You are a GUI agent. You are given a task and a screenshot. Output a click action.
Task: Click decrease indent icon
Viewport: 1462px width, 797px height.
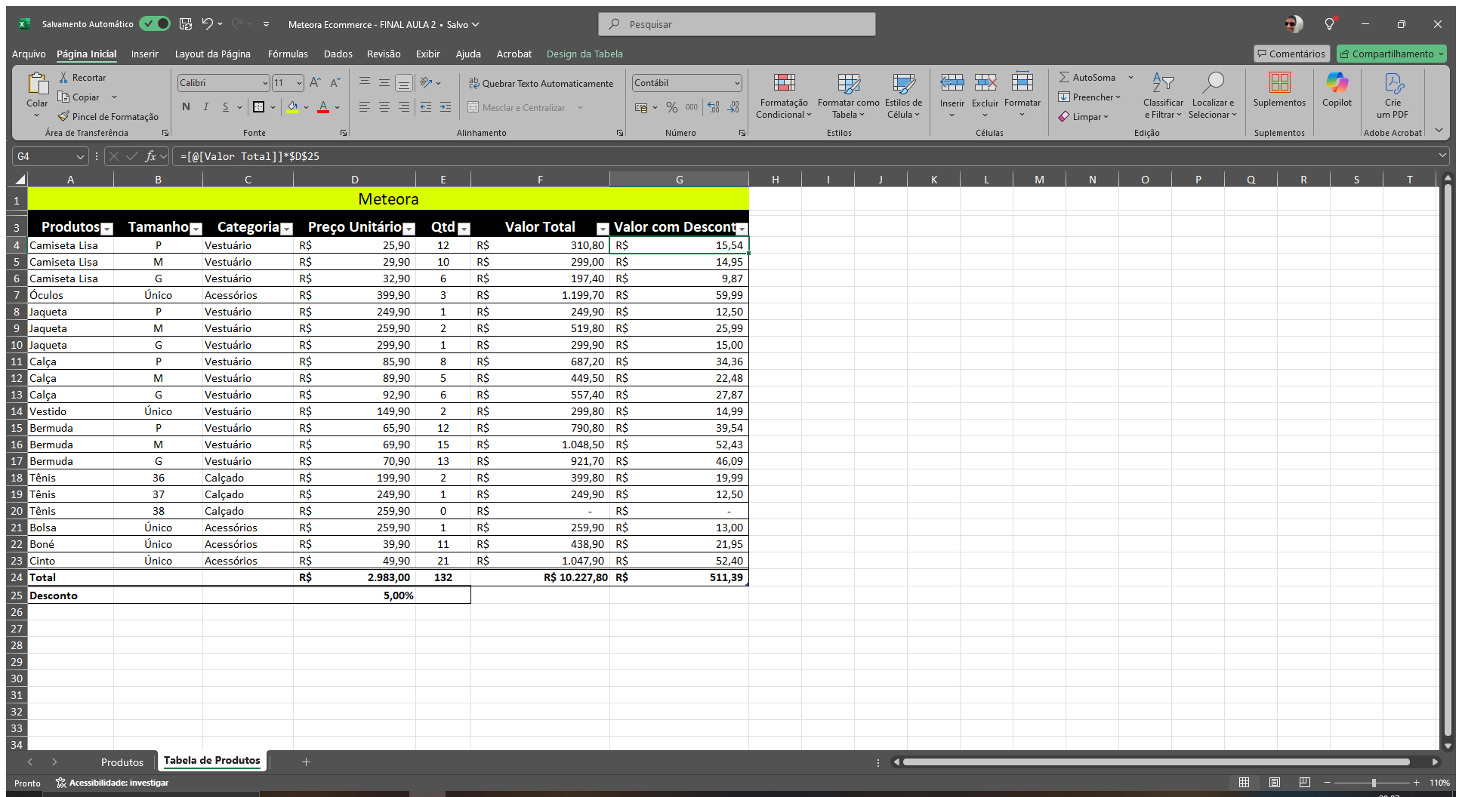[x=426, y=107]
